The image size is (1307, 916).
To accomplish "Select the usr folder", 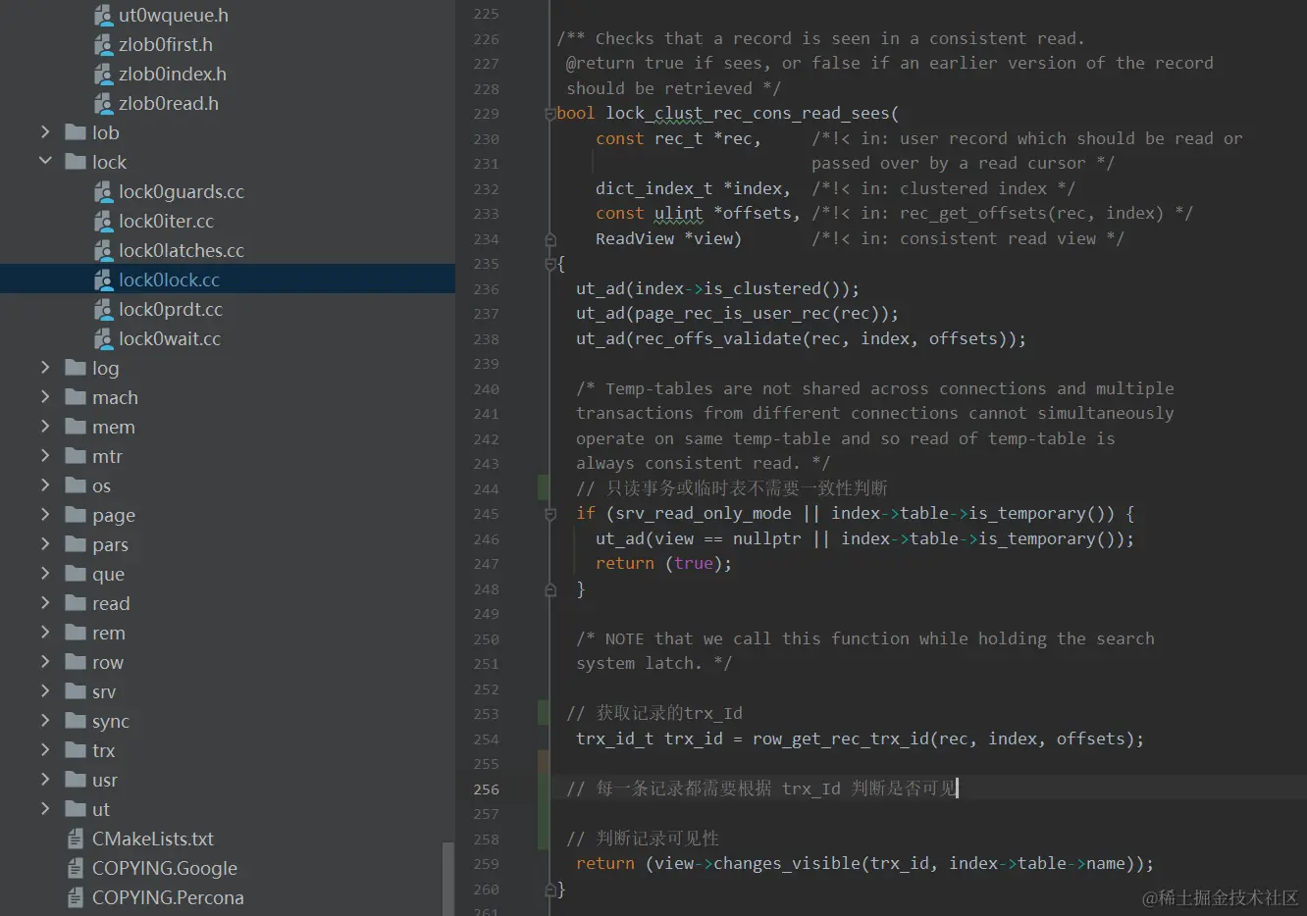I will pos(105,780).
